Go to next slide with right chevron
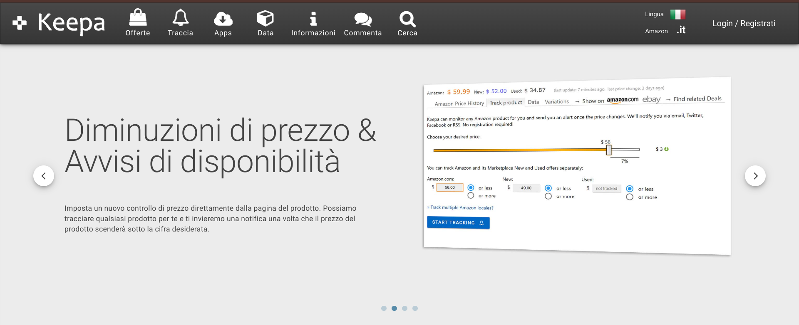The width and height of the screenshot is (799, 325). pyautogui.click(x=755, y=176)
